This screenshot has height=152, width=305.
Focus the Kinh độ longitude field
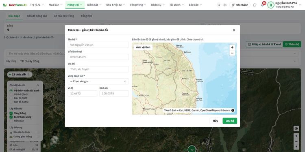click(x=114, y=94)
